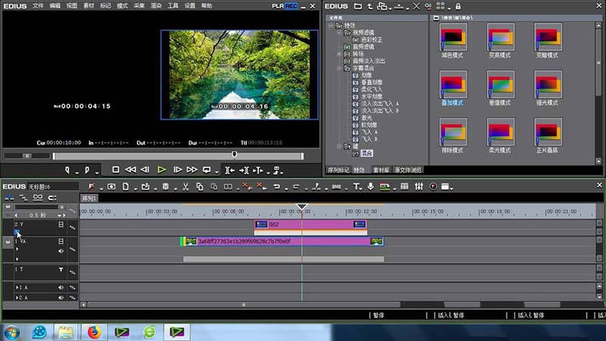
Task: Click the preview scrub bar slider handle
Action: pyautogui.click(x=234, y=155)
